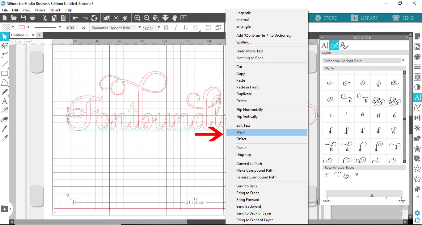422x225 pixels.
Task: Click the Fit to Page icon
Action: [x=184, y=18]
